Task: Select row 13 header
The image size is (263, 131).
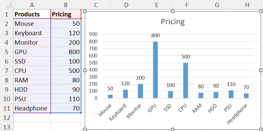Action: 6,127
